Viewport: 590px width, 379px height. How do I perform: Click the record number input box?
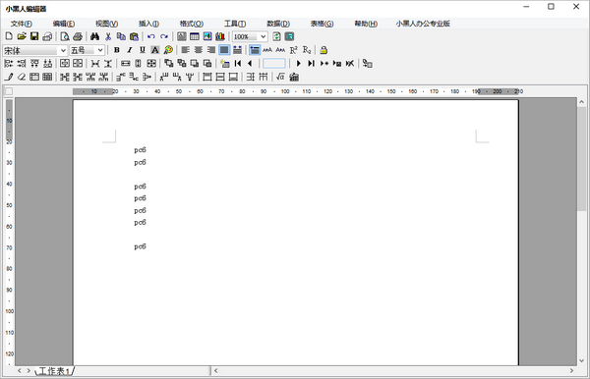point(274,64)
